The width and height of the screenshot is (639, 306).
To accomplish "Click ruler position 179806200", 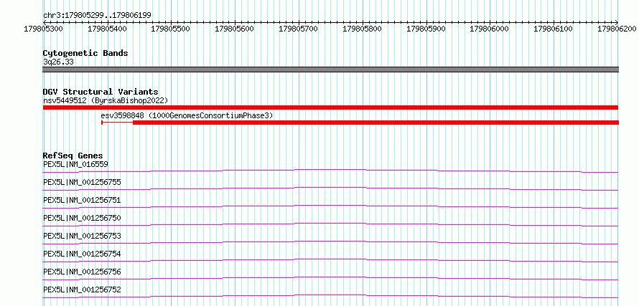I will point(617,29).
